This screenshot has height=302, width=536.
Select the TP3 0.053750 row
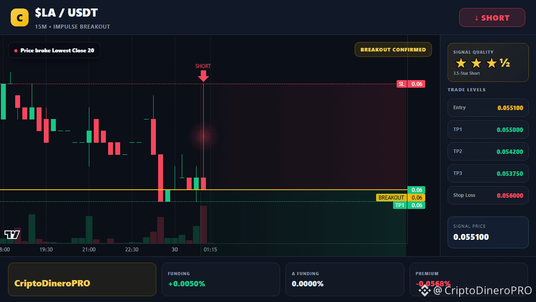click(488, 173)
